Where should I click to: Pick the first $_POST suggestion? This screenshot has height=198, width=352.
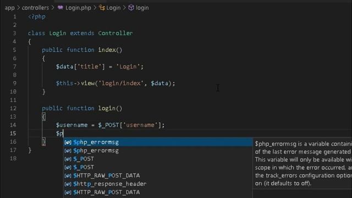coord(158,159)
